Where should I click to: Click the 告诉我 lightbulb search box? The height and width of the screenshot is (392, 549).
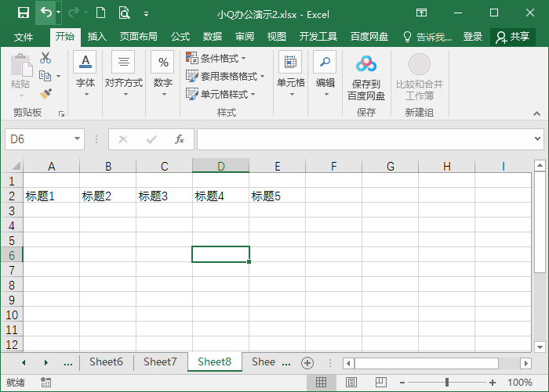(427, 37)
